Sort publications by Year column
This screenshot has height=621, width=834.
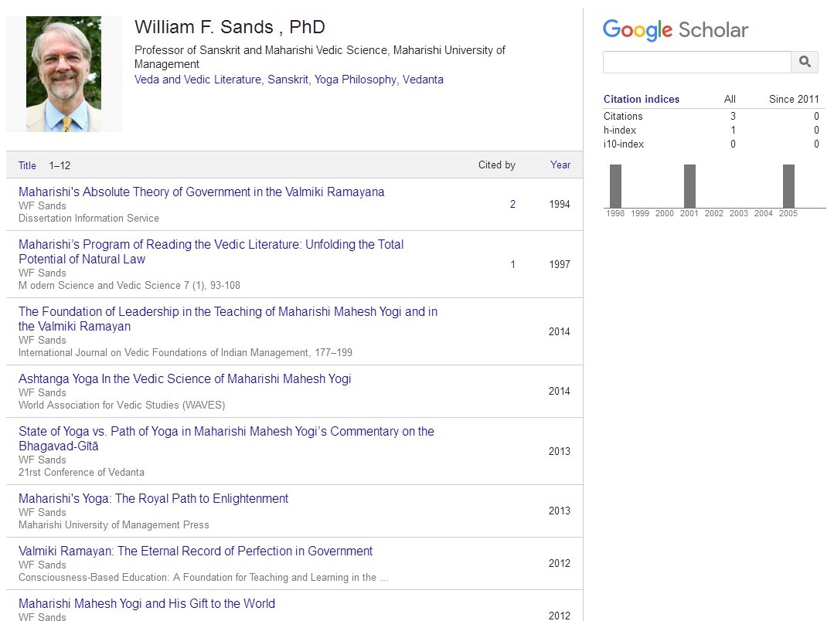pos(560,165)
